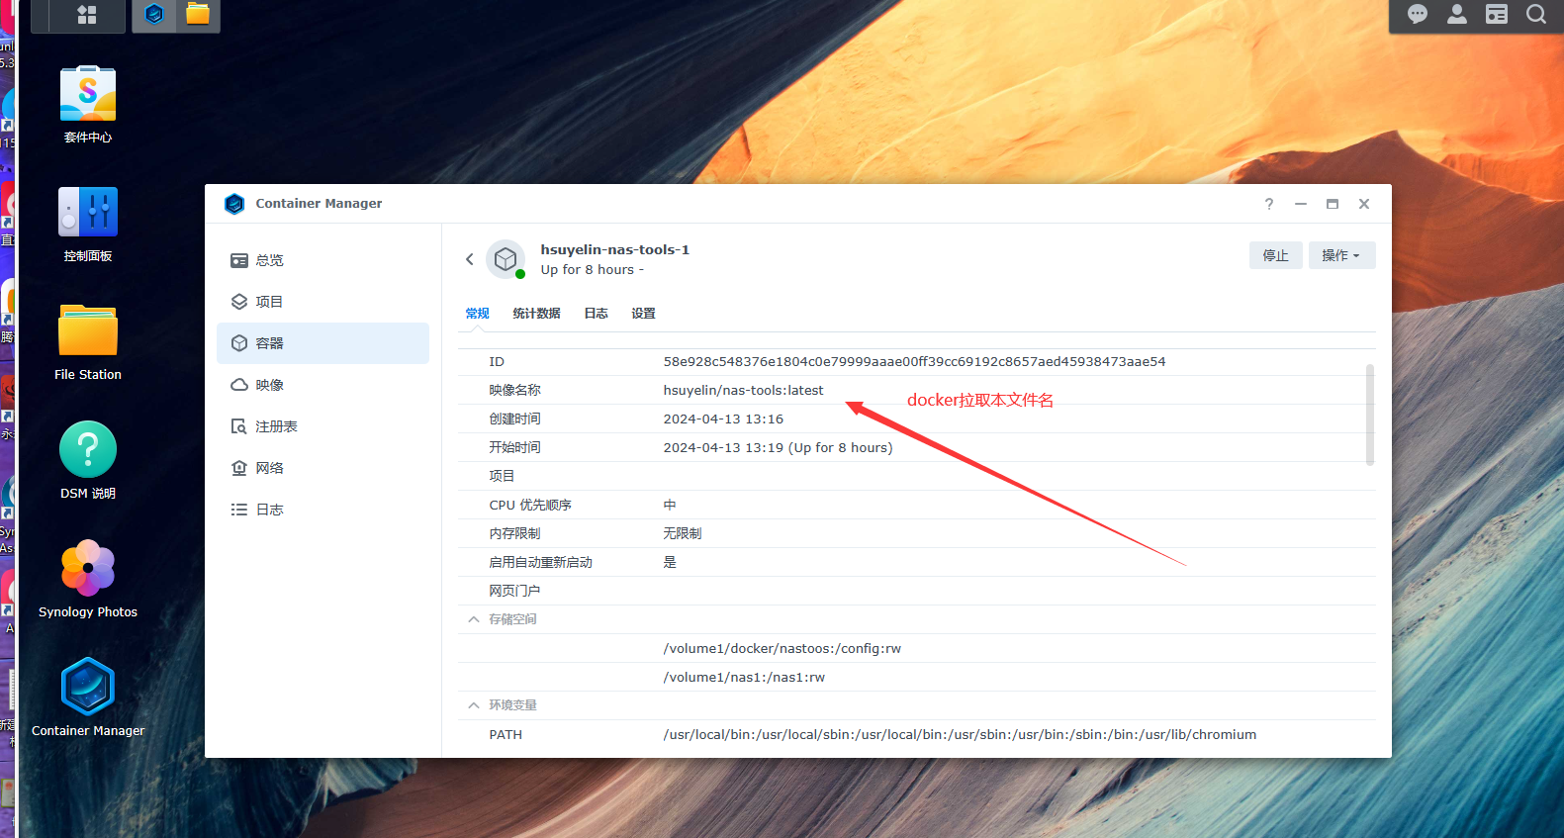
Task: Select 项目 project in sidebar
Action: pyautogui.click(x=322, y=302)
